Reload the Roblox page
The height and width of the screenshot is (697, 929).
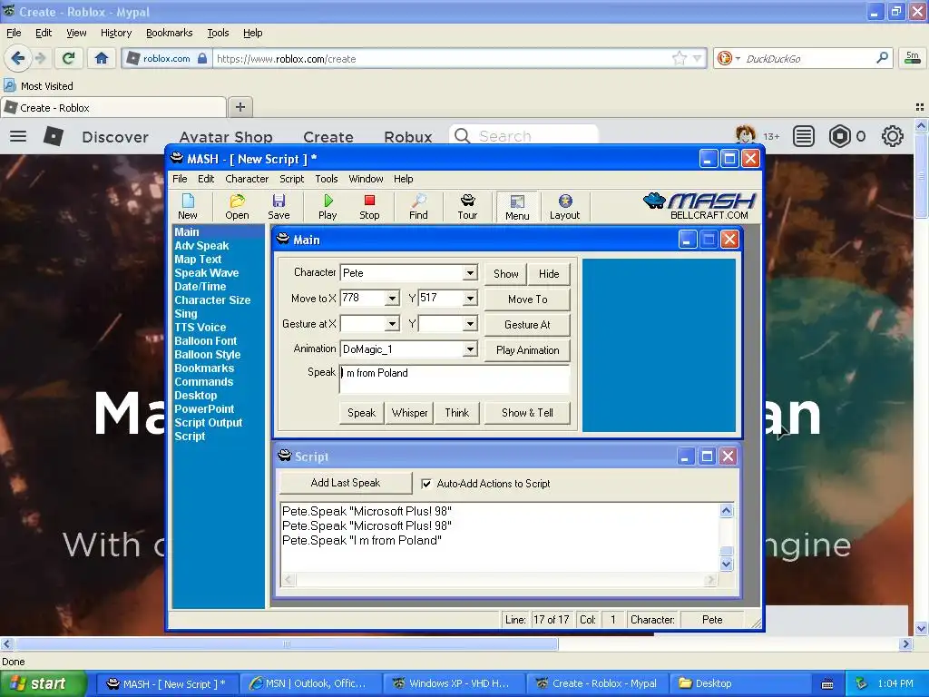coord(68,58)
